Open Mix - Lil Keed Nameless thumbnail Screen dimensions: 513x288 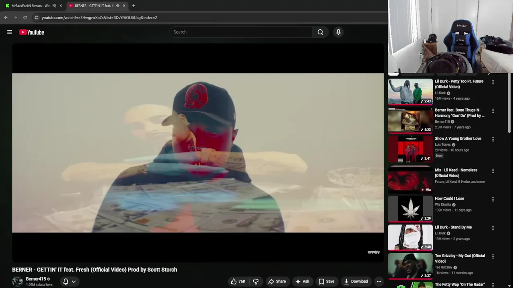tap(410, 180)
